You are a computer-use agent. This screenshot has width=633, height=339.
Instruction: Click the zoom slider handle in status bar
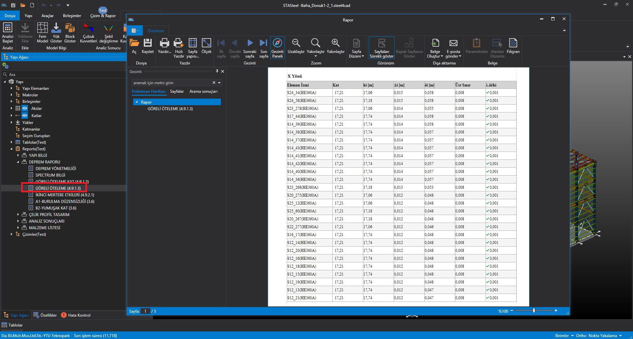click(x=534, y=311)
